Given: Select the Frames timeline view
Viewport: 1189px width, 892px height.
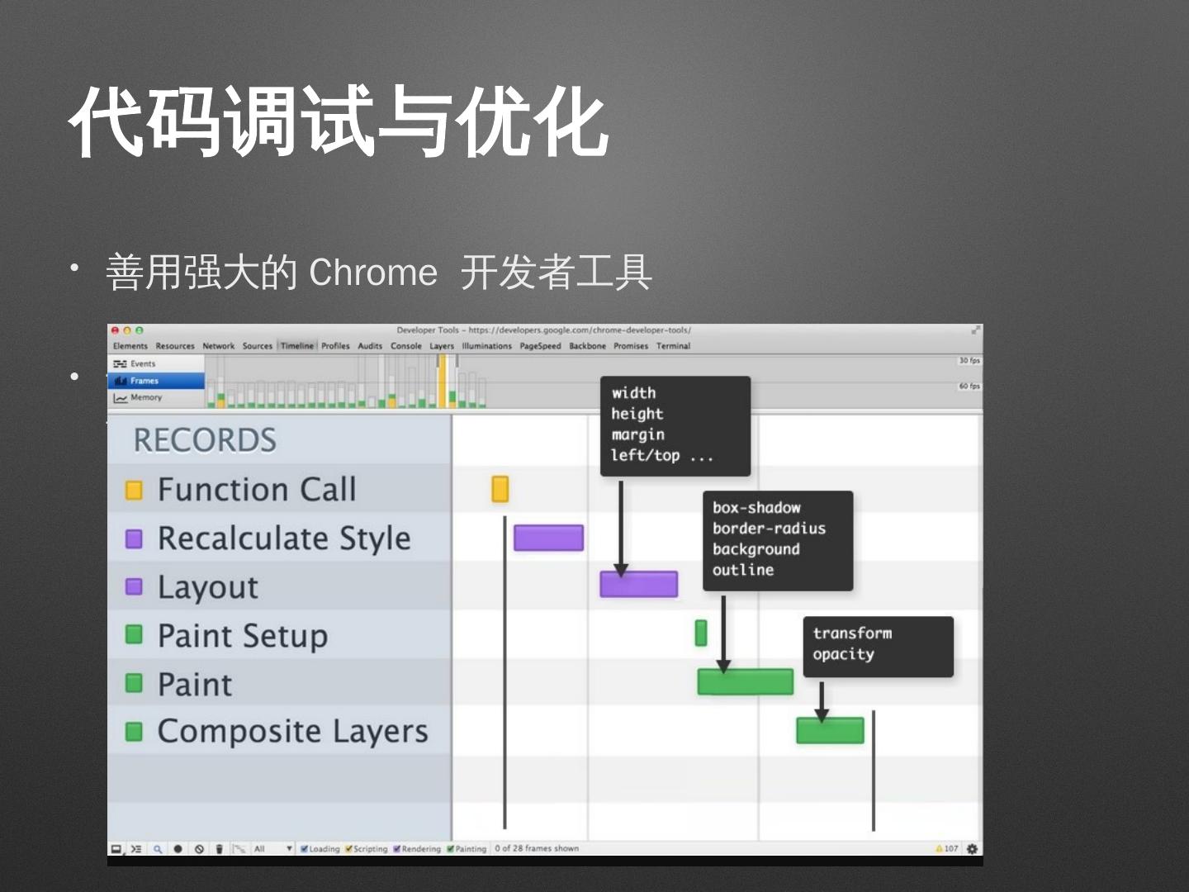Looking at the screenshot, I should coord(155,381).
